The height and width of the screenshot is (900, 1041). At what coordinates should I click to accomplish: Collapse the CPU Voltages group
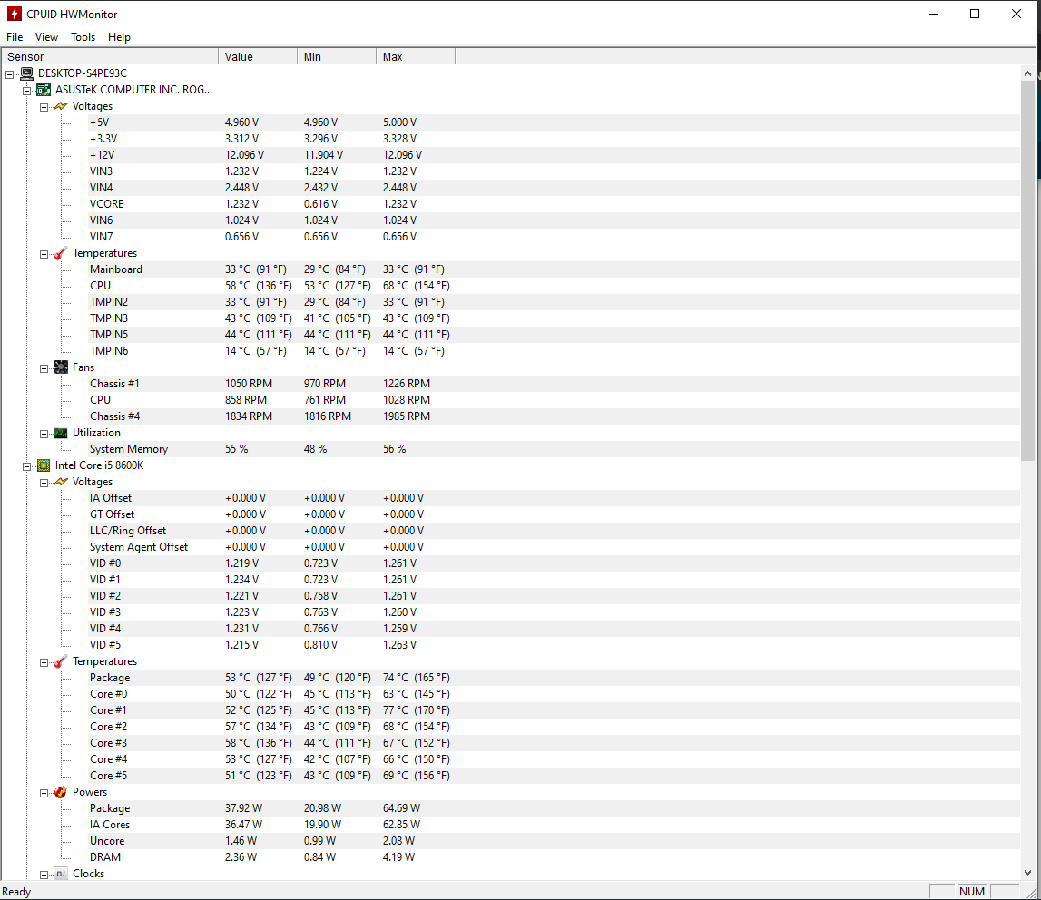point(44,483)
